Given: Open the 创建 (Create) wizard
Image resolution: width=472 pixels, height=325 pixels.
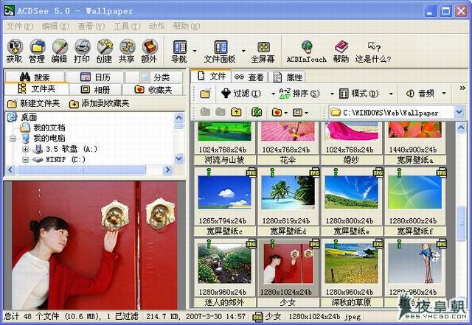Looking at the screenshot, I should (104, 51).
